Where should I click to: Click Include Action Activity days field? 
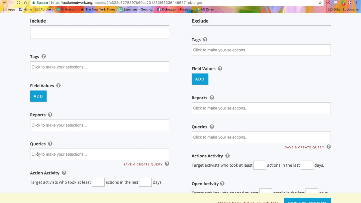(145, 182)
